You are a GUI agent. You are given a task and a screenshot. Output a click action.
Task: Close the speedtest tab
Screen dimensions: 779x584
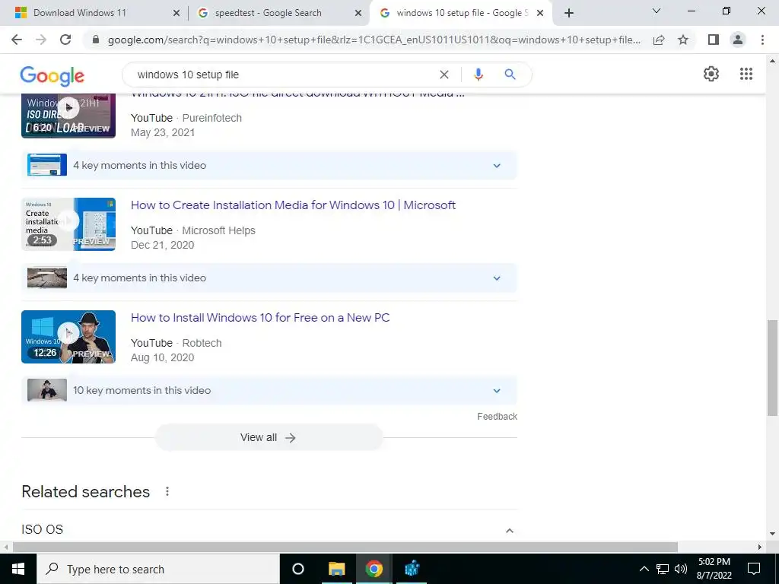[358, 14]
